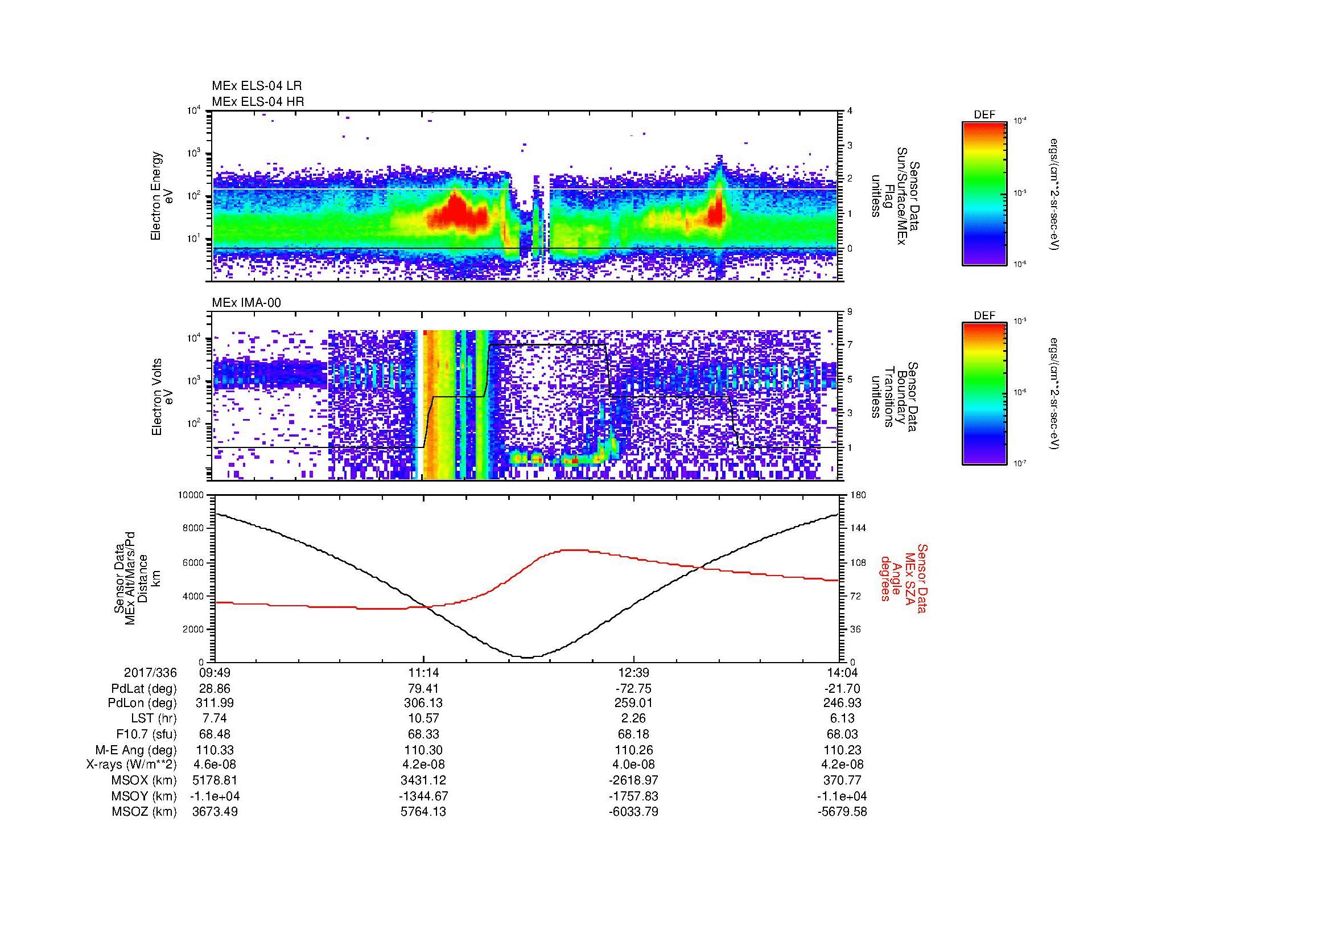The height and width of the screenshot is (941, 1331).
Task: Click the M-E Ang (deg) row label
Action: pyautogui.click(x=136, y=750)
